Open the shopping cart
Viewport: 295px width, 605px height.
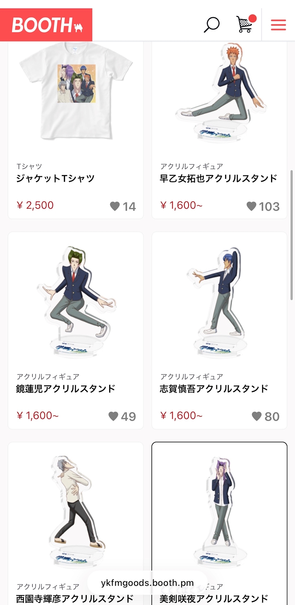(245, 24)
